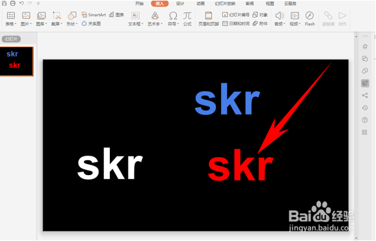Click the 符号 omega symbol icon
Image resolution: width=376 pixels, height=241 pixels.
click(173, 16)
